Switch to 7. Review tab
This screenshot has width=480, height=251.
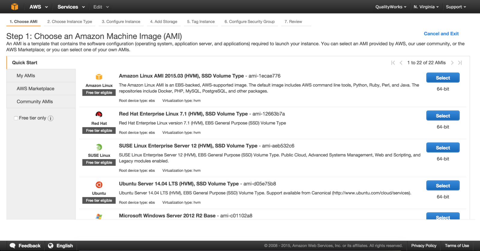[293, 22]
